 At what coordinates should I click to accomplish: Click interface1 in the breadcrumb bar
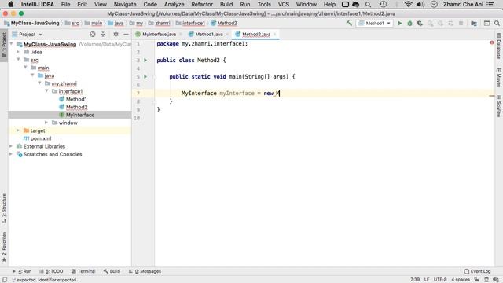pos(193,23)
